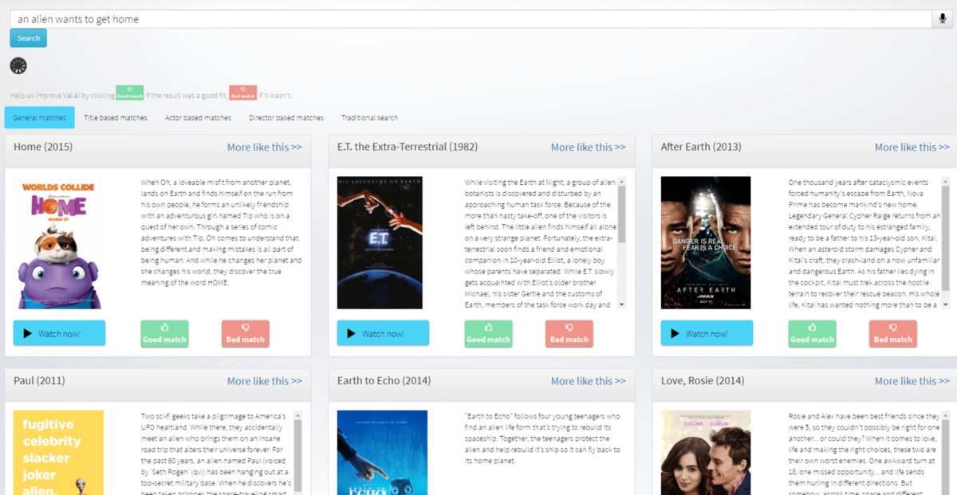Click the red Bad match sample in help text

[x=243, y=93]
